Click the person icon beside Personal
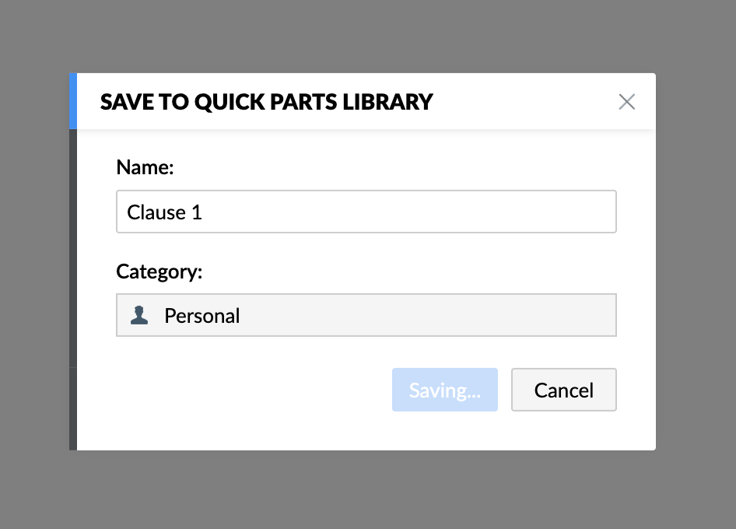The image size is (736, 529). 139,315
